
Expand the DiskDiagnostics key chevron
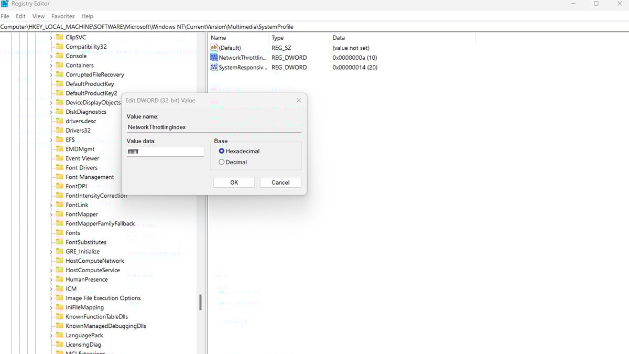click(x=51, y=112)
